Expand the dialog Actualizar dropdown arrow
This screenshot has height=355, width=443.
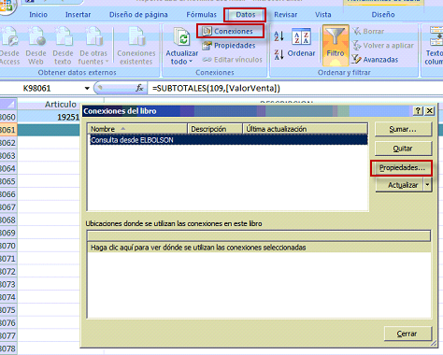[428, 185]
